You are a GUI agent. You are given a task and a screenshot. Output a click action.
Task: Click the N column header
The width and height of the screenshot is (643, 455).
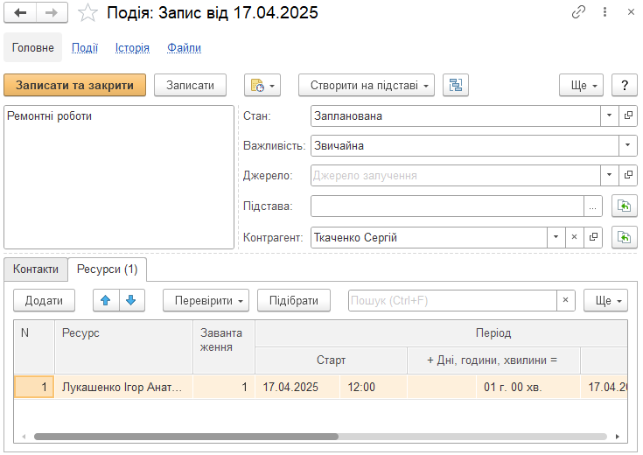pos(34,346)
